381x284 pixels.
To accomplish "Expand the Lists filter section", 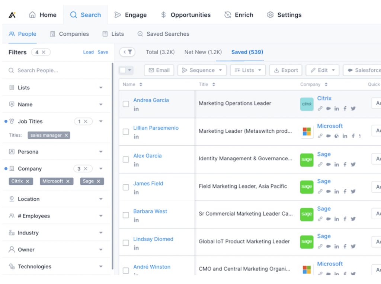I will click(101, 88).
